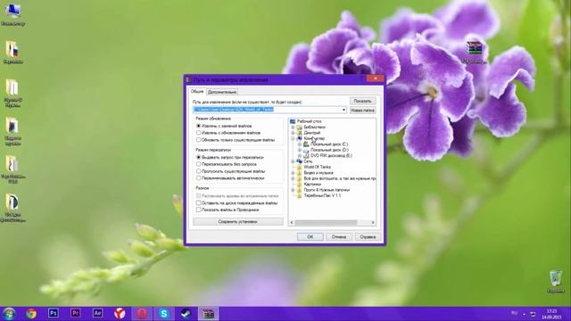Click the horizontal scrollbar thumb of folder tree

click(x=326, y=222)
